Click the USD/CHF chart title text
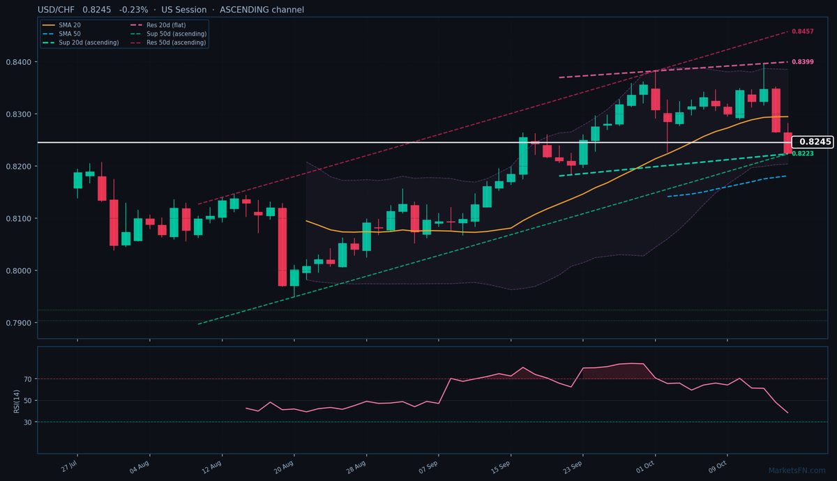The height and width of the screenshot is (481, 837). tap(171, 10)
